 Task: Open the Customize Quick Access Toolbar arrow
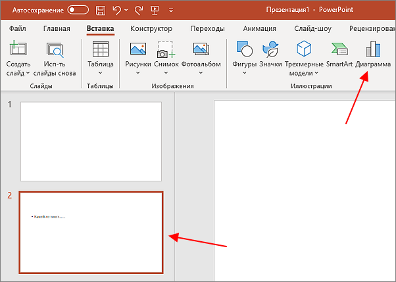coord(171,11)
